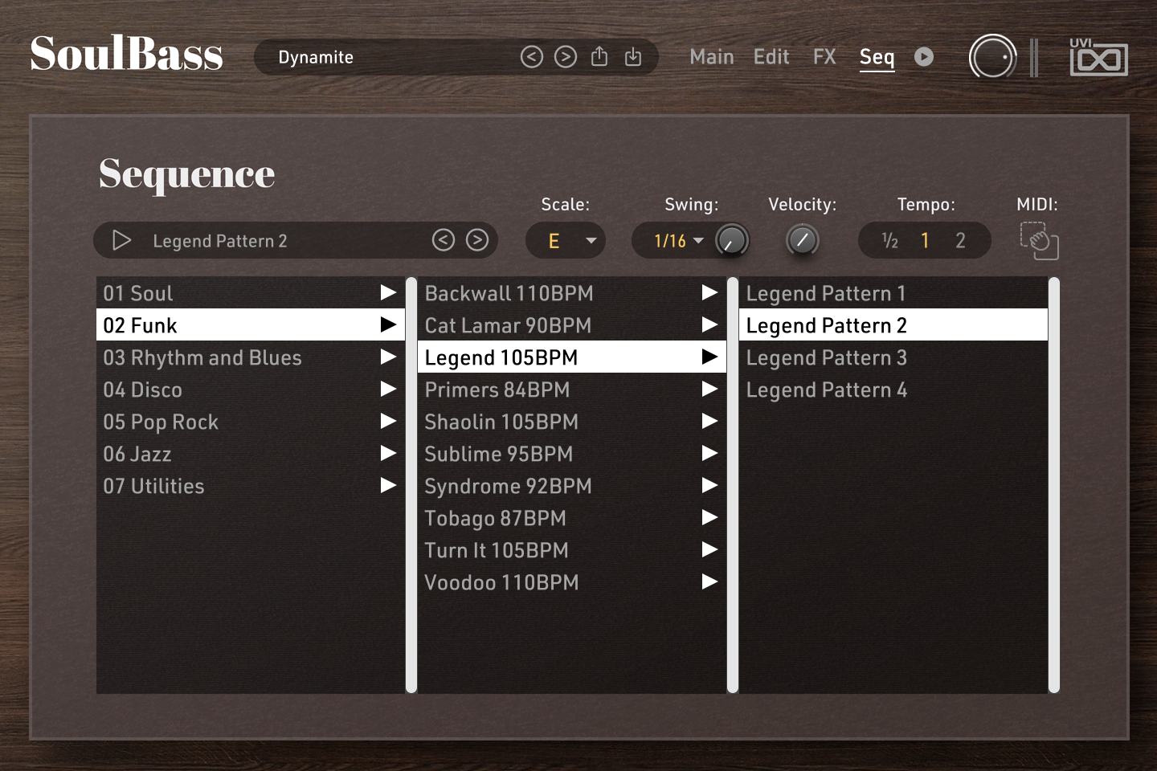Toggle the sequencer play button beside Seq
This screenshot has width=1157, height=771.
click(924, 57)
